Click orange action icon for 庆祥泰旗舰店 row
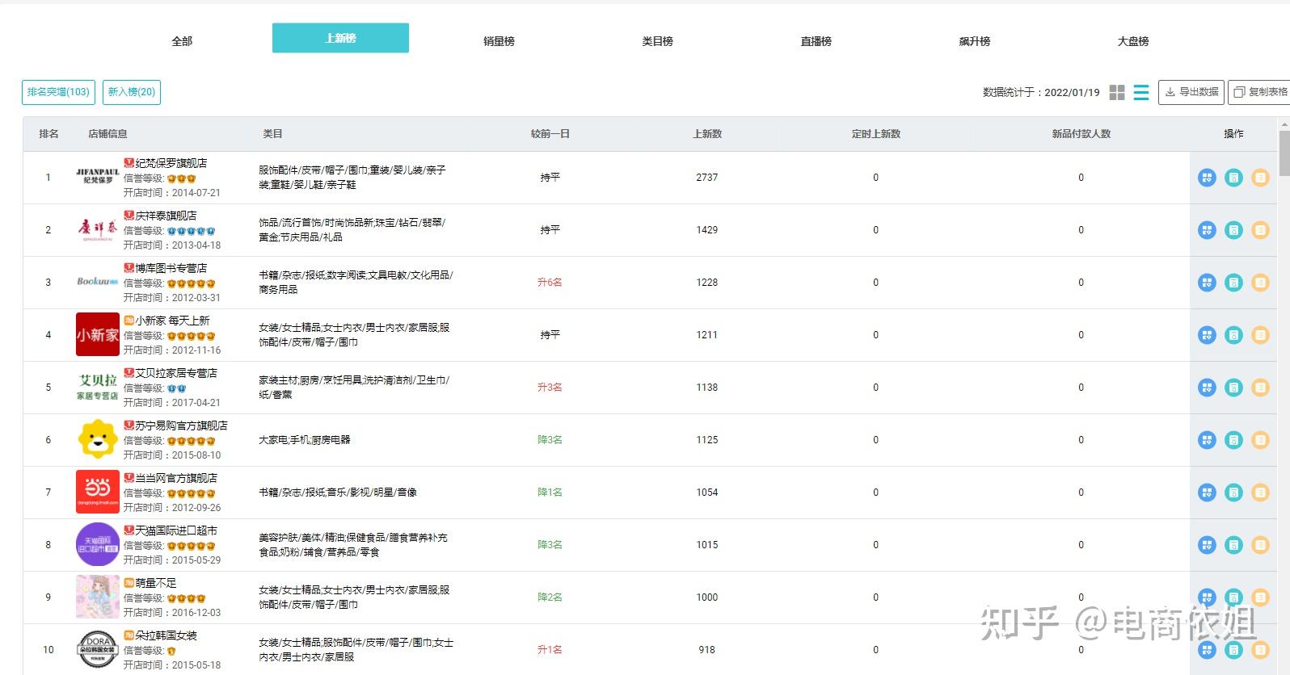This screenshot has height=675, width=1290. pyautogui.click(x=1260, y=230)
